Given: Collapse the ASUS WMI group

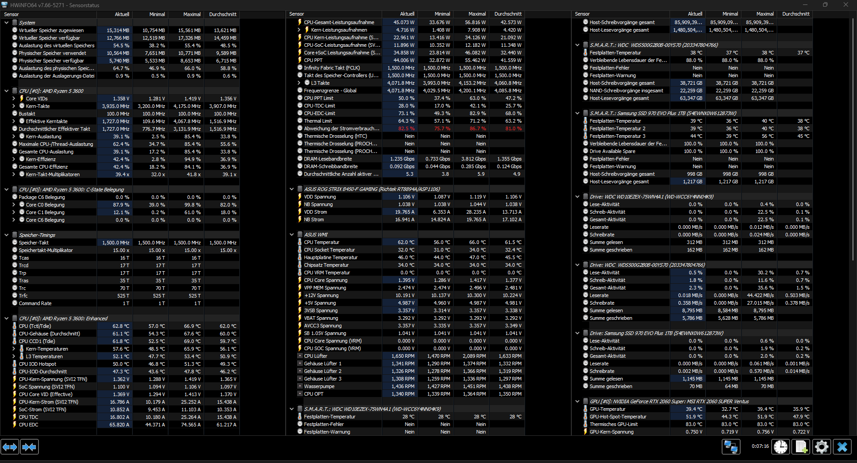Looking at the screenshot, I should [x=291, y=235].
